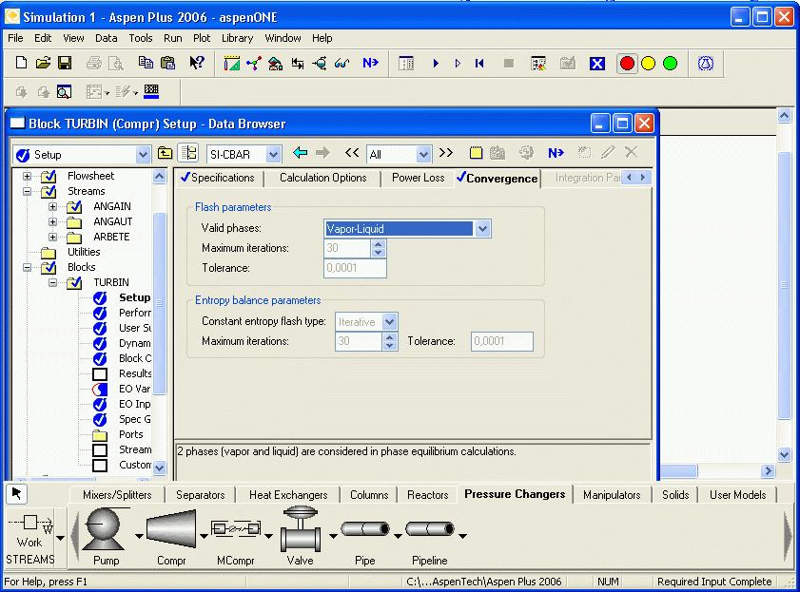This screenshot has height=592, width=800.
Task: Open the All filter dropdown
Action: point(423,154)
